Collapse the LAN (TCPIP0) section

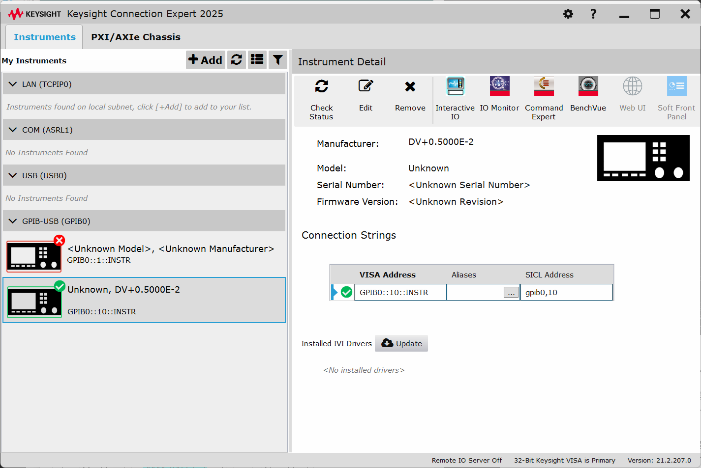pos(13,84)
